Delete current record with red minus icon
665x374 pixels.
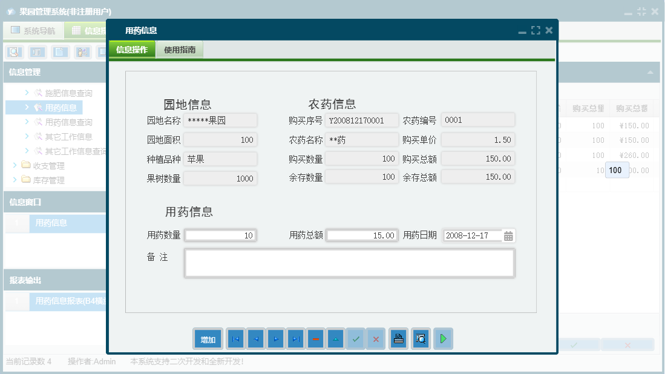[x=315, y=339]
